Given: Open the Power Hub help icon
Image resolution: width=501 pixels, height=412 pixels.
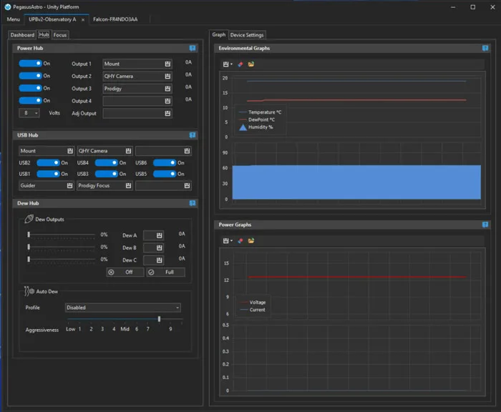Looking at the screenshot, I should click(x=193, y=48).
